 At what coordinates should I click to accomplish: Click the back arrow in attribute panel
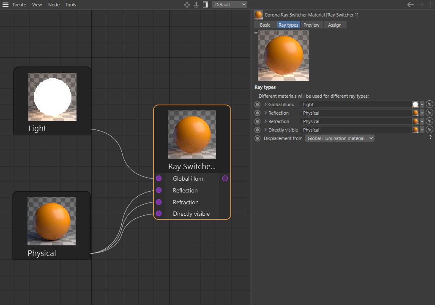pos(410,5)
